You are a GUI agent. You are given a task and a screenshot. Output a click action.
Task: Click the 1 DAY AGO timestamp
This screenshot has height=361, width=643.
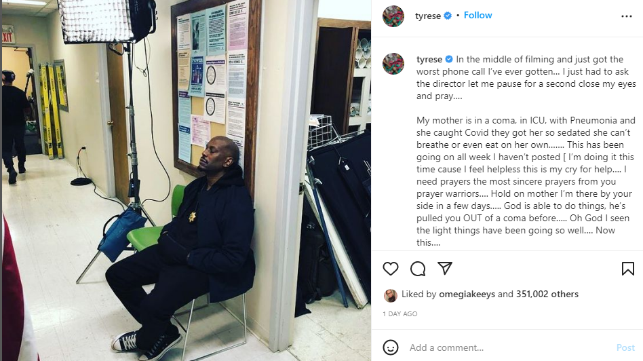[x=400, y=313]
